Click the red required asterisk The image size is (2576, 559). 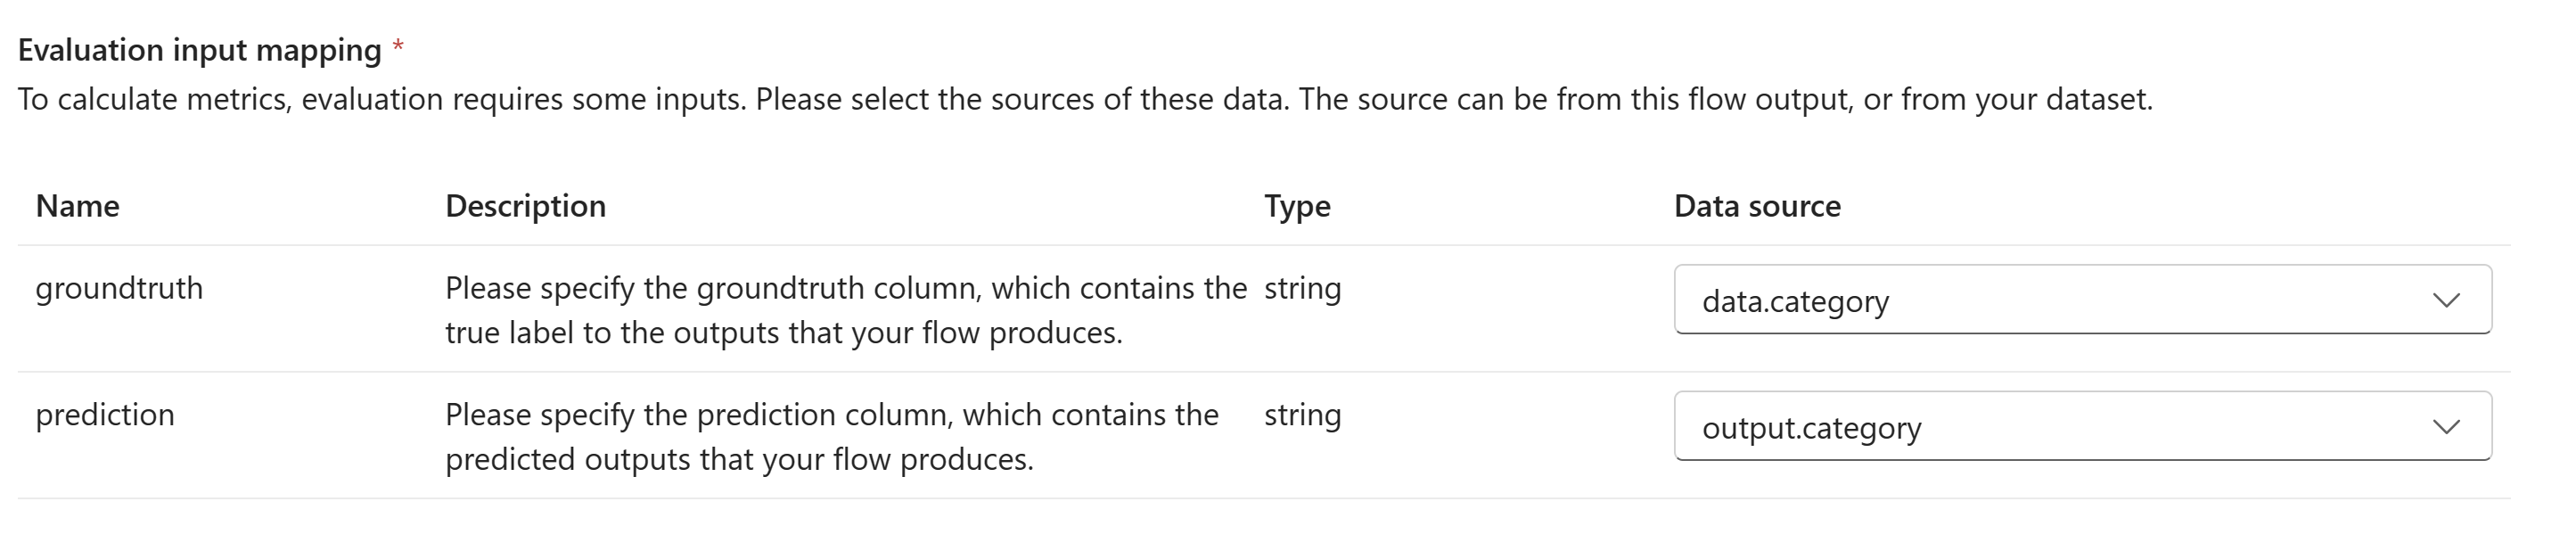pyautogui.click(x=398, y=46)
